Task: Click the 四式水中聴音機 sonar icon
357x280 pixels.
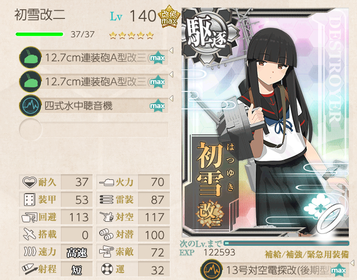Action: pos(30,106)
